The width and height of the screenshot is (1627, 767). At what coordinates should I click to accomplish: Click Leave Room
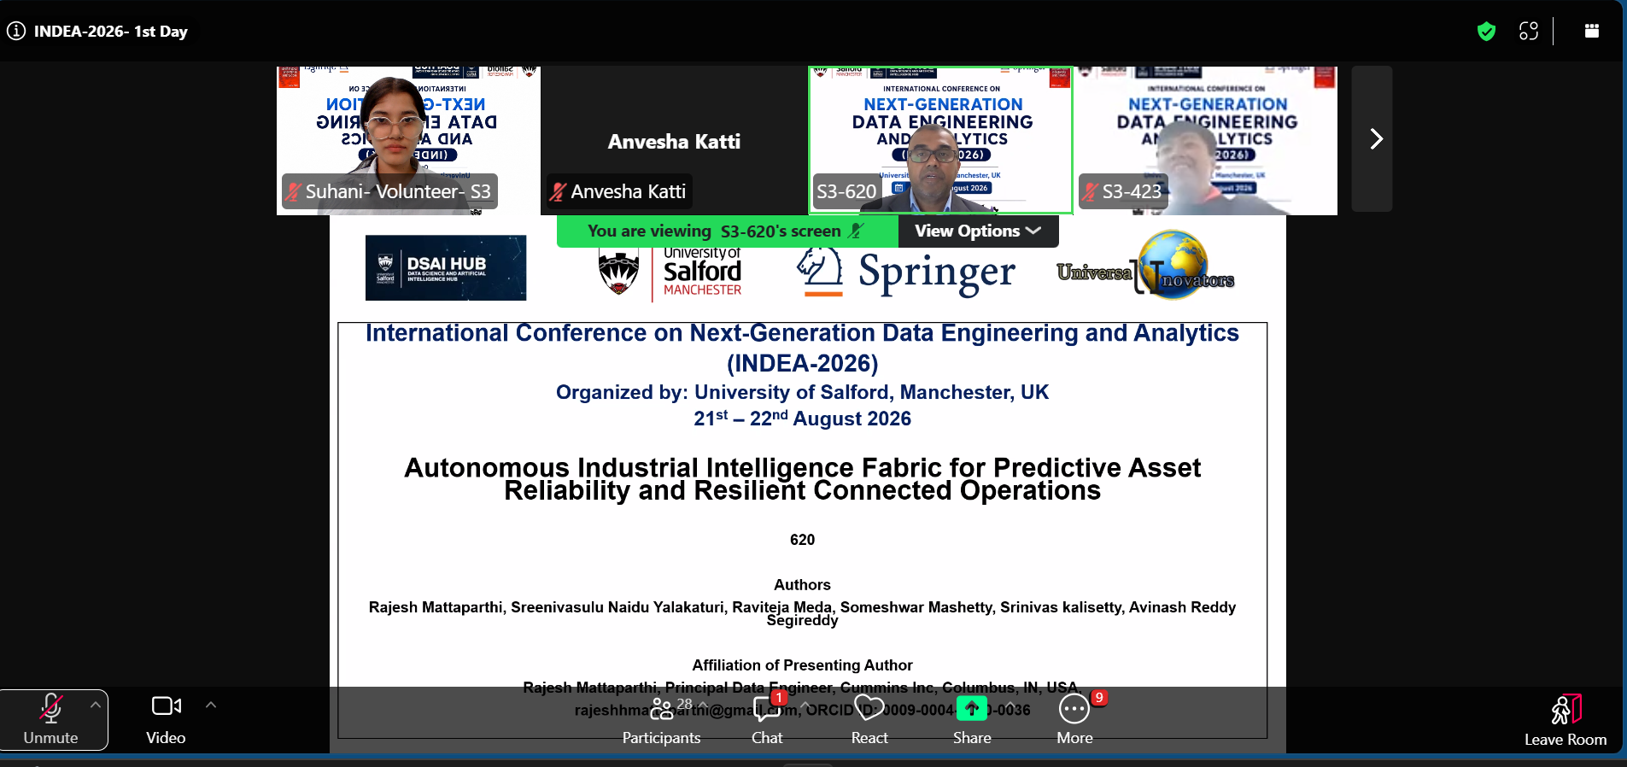[x=1566, y=721]
